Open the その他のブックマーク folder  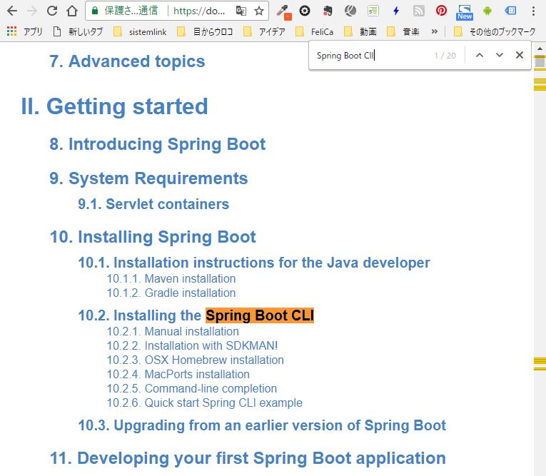tap(495, 31)
